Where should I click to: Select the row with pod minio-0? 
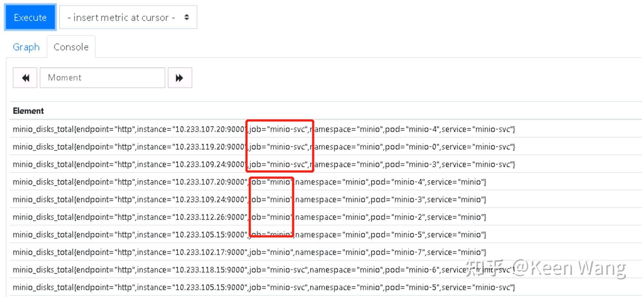pos(326,146)
